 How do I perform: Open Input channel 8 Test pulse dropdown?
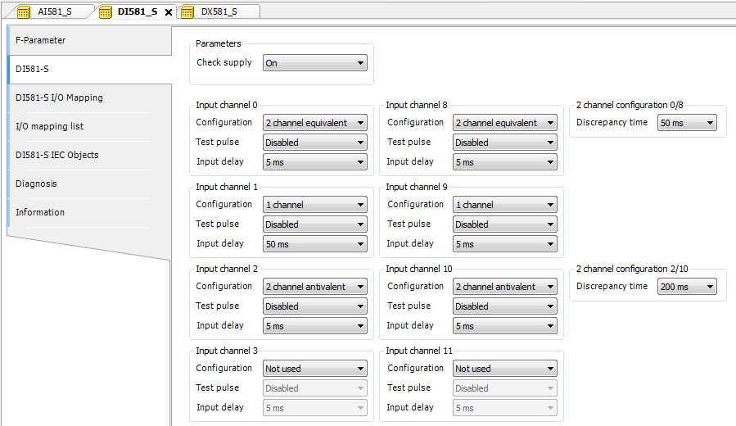[504, 143]
